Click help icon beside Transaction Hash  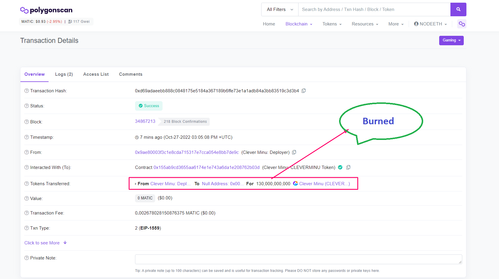click(x=27, y=91)
